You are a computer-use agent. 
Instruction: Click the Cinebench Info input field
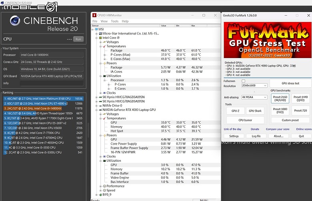(x=52, y=83)
